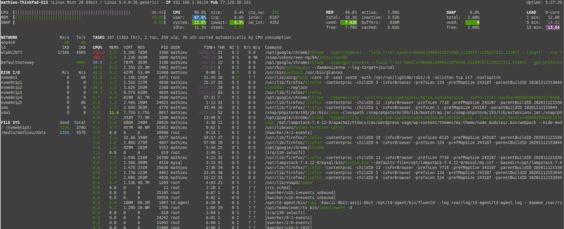The width and height of the screenshot is (564, 229).
Task: Click the ctx_sw 15K value
Action: tap(275, 12)
